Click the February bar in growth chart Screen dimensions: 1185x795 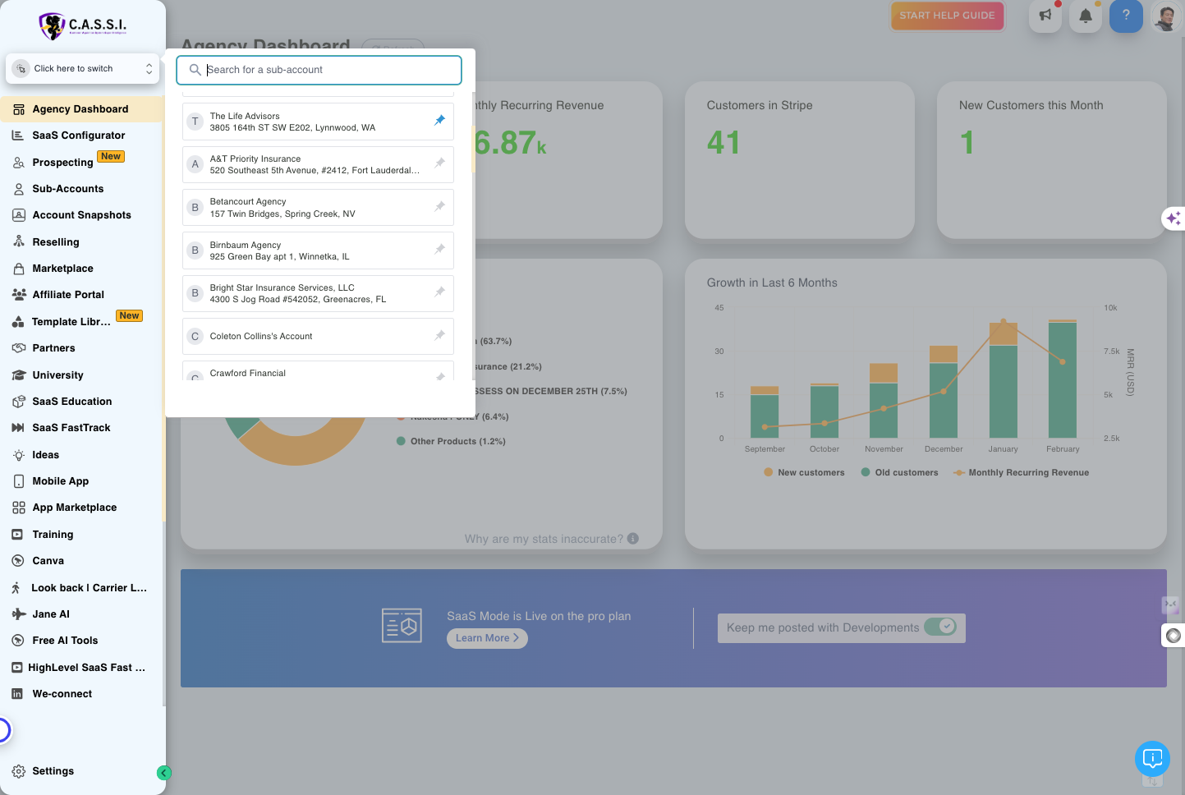1063,379
